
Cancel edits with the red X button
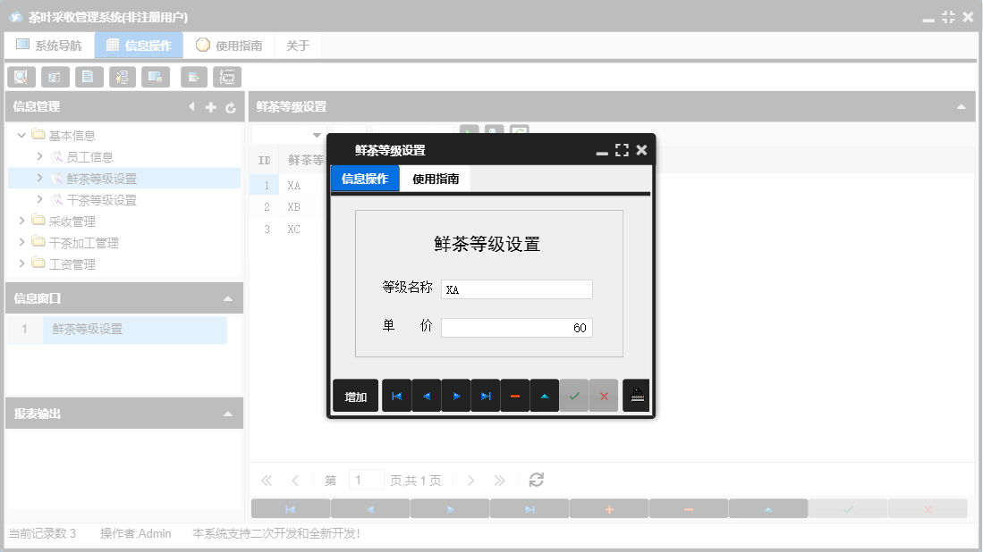click(604, 395)
